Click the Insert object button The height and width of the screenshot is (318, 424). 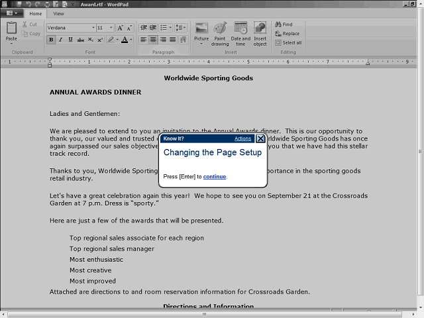pyautogui.click(x=260, y=34)
